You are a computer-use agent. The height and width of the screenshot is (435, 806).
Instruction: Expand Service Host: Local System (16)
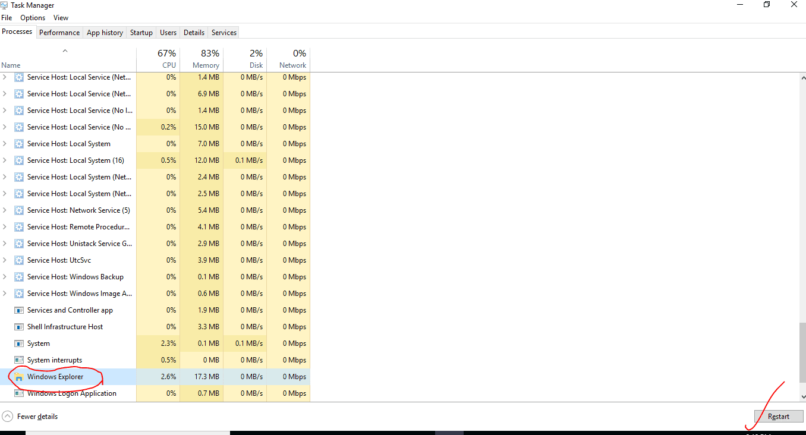point(5,160)
